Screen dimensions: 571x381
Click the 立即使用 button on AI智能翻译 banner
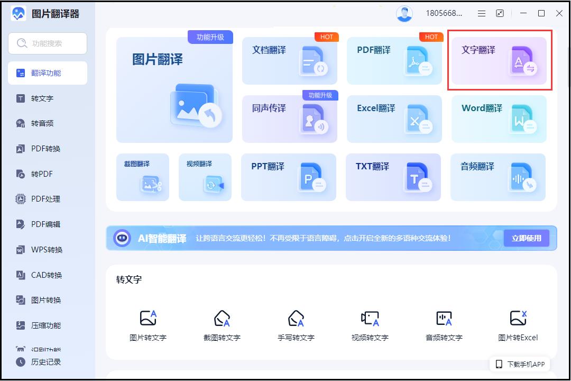point(527,238)
